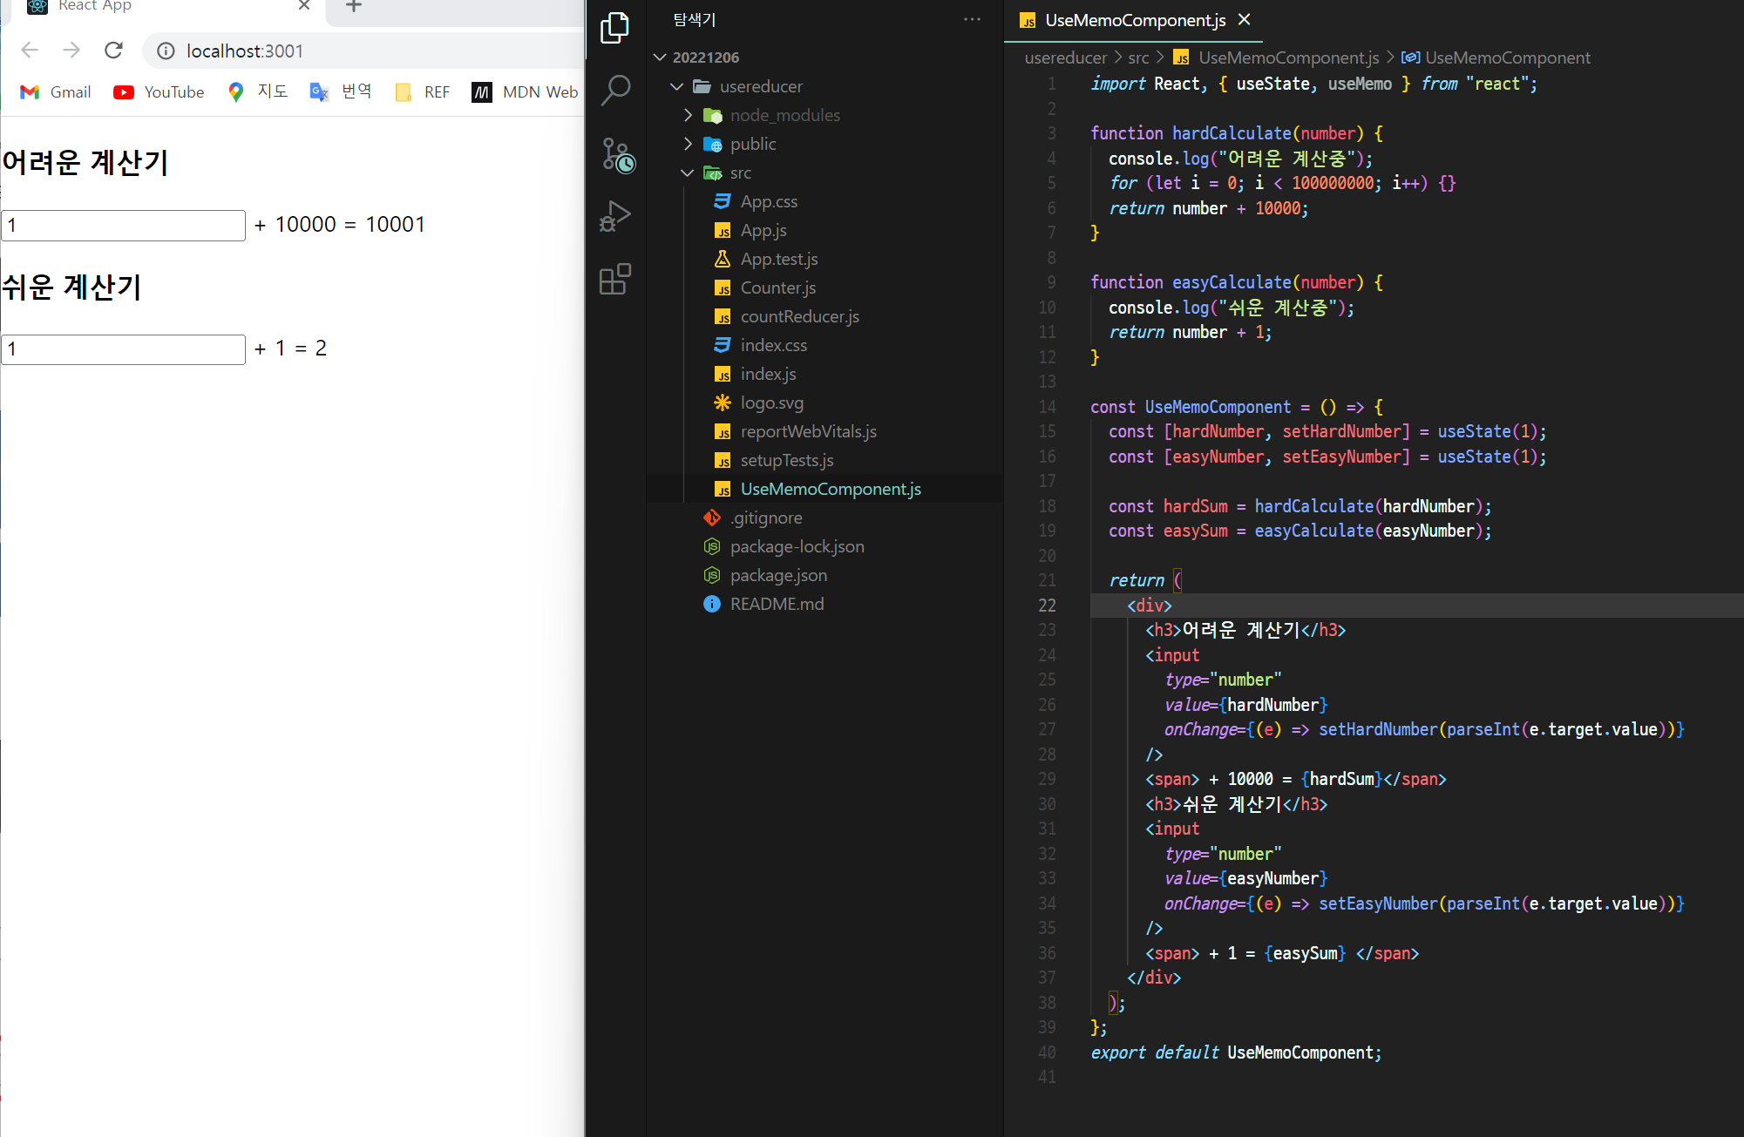
Task: Open the Gmail bookmark link
Action: tap(55, 92)
